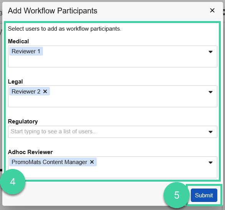The height and width of the screenshot is (210, 225).
Task: Click the Adhoc Reviewer field label
Action: (x=30, y=152)
